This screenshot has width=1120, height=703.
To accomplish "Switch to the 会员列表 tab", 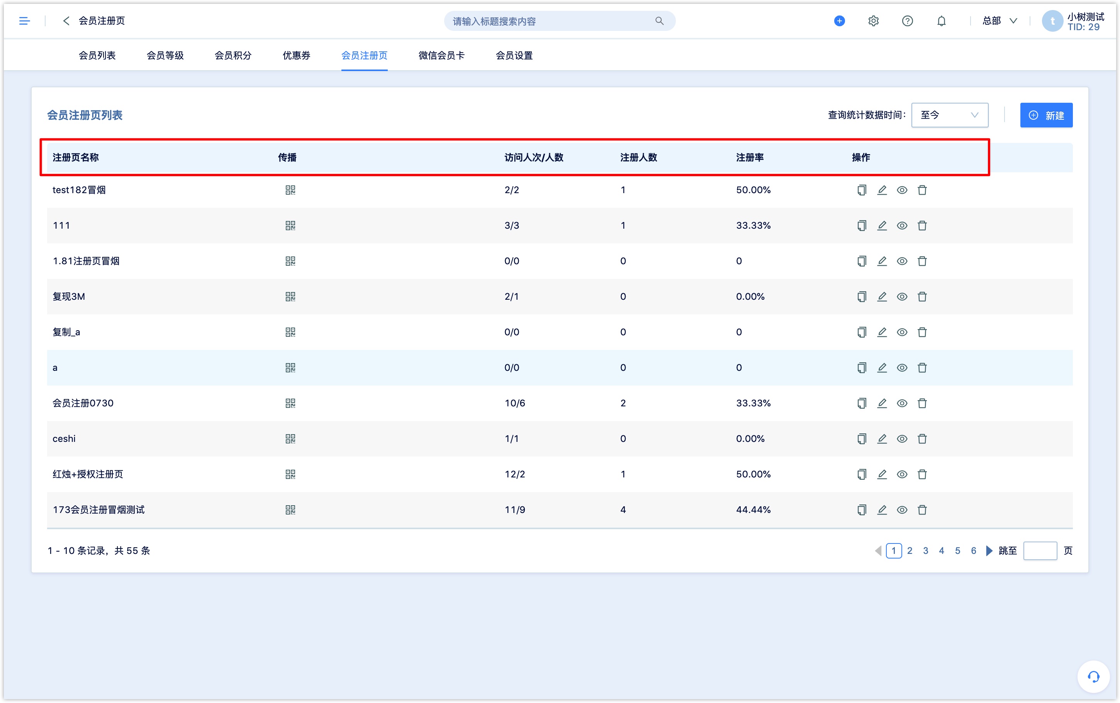I will (97, 56).
